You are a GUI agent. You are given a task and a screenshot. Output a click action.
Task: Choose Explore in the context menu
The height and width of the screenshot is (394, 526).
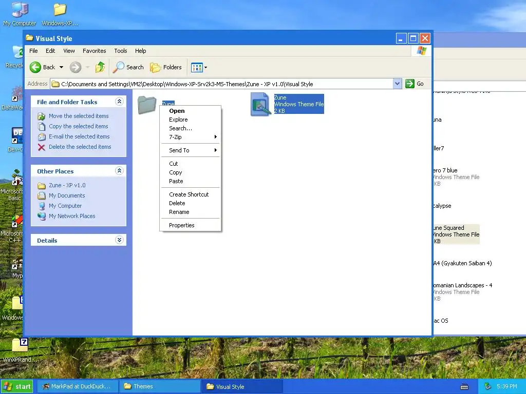coord(190,120)
